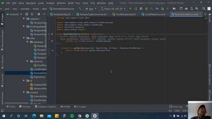Open Microsoft Edge from taskbar
Viewport: 212px width, 119px height.
pos(34,116)
